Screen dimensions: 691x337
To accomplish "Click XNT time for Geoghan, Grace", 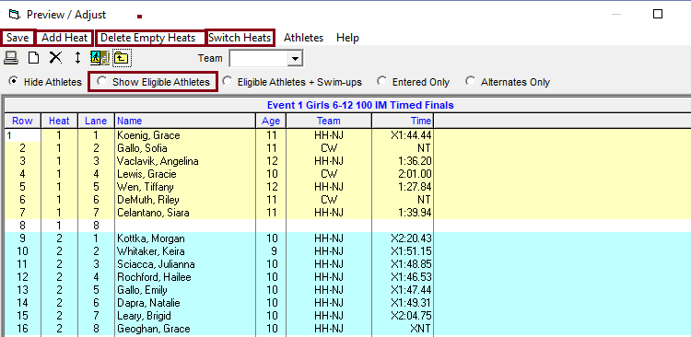I will click(x=403, y=329).
